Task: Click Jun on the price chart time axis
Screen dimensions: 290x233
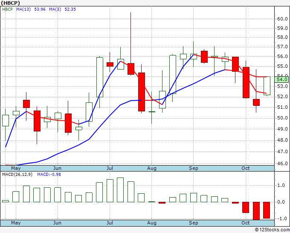Action: (x=57, y=169)
